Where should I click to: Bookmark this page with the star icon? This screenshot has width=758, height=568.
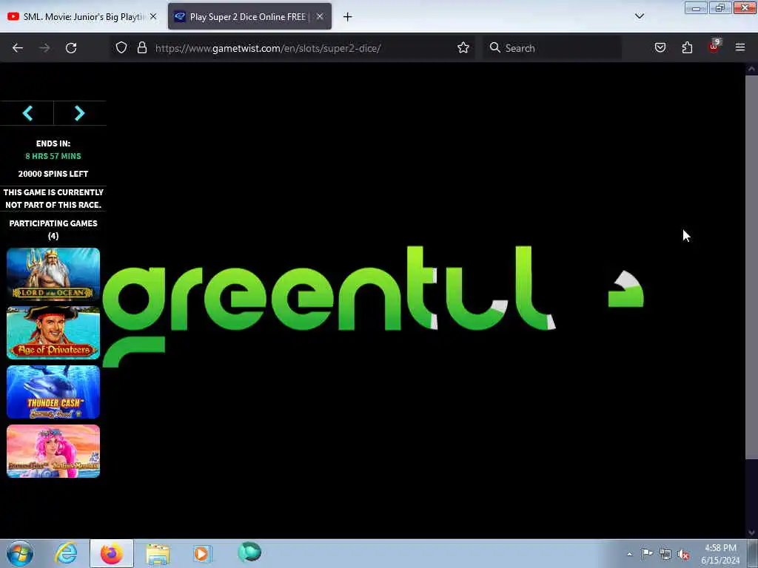pos(463,47)
